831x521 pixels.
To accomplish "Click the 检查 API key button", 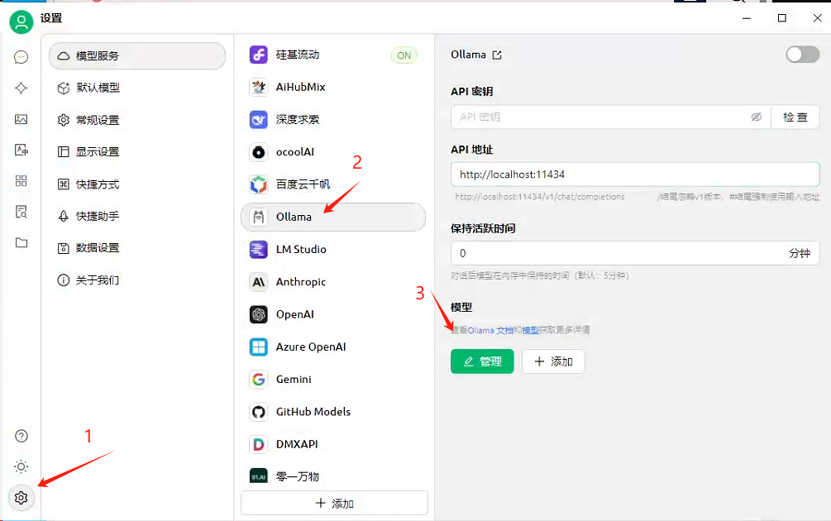I will [795, 117].
